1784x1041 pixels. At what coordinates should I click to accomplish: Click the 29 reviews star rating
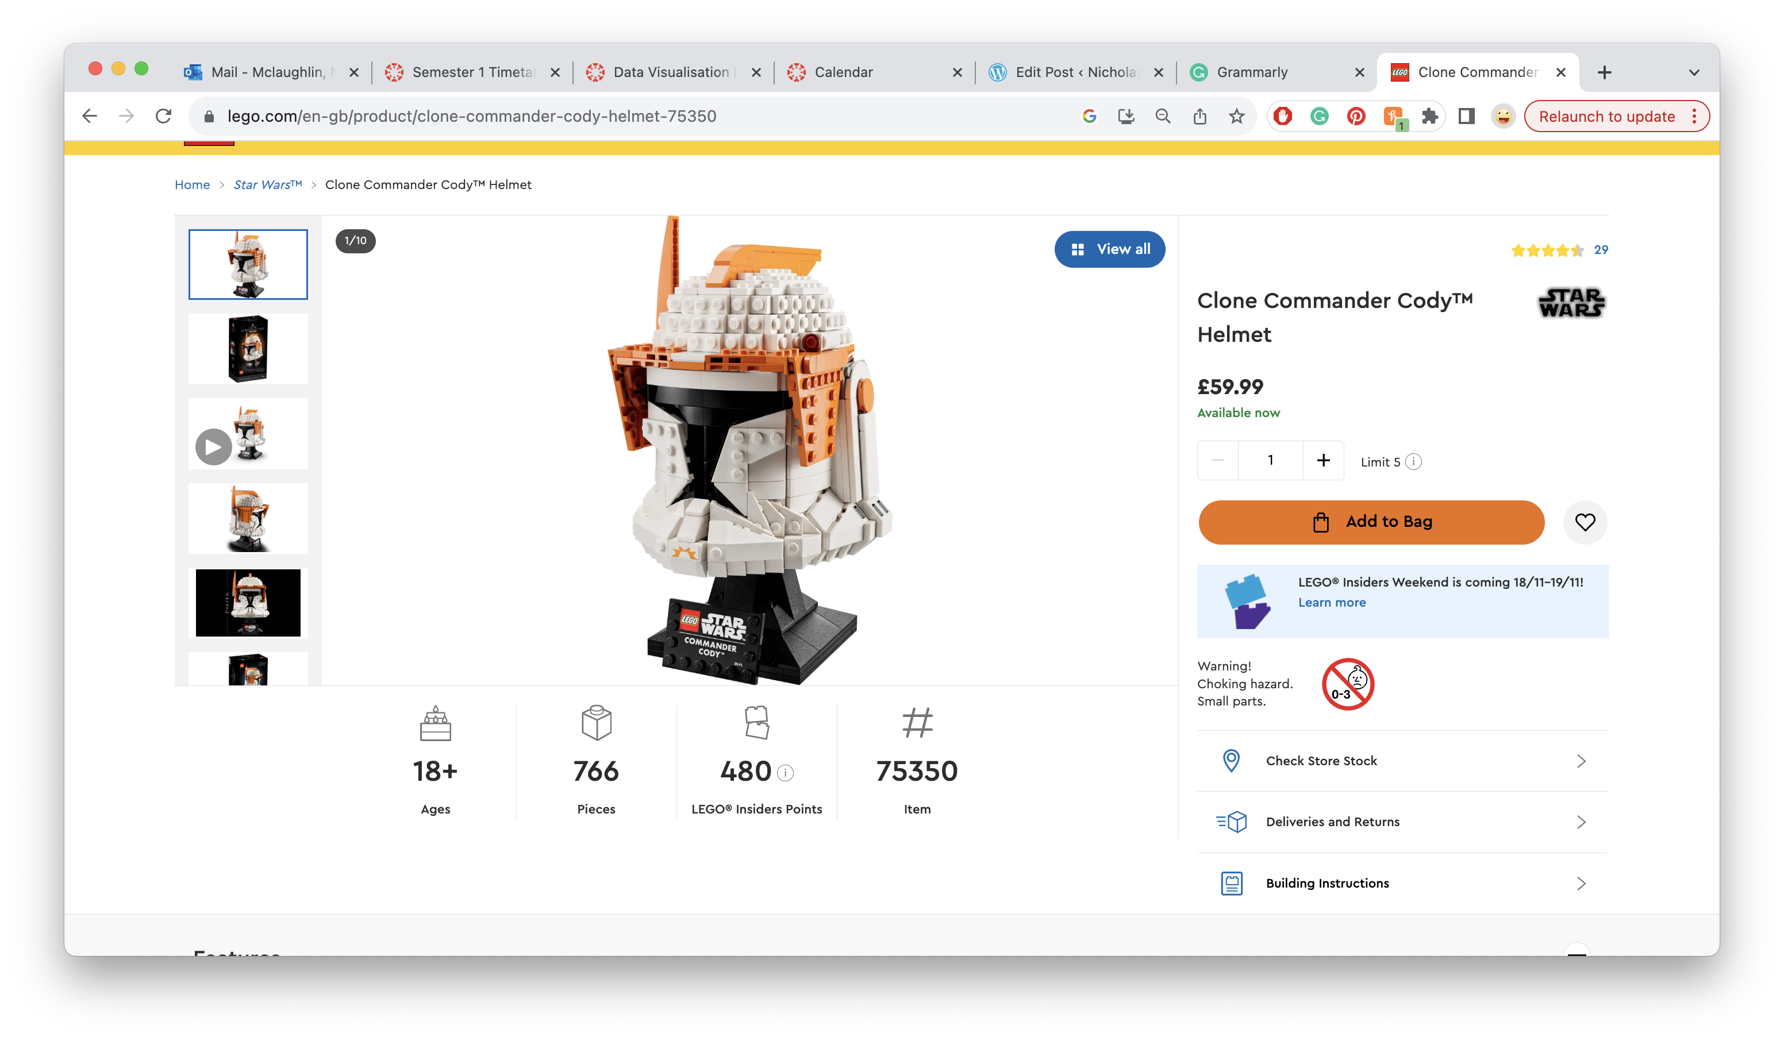click(1558, 250)
